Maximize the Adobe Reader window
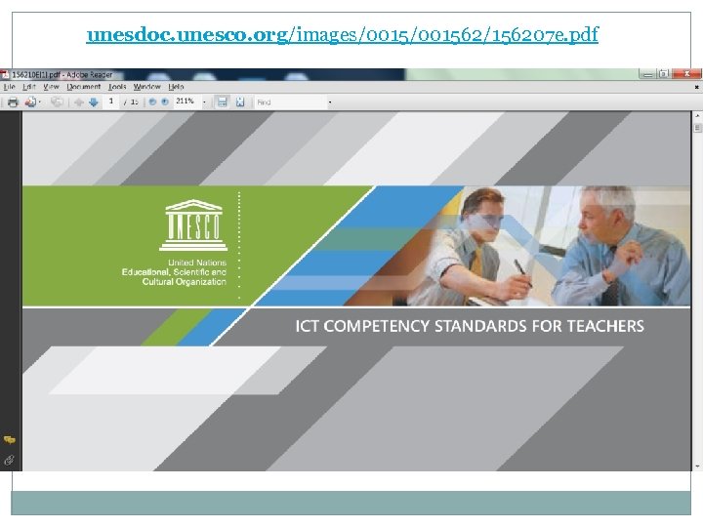 [664, 74]
